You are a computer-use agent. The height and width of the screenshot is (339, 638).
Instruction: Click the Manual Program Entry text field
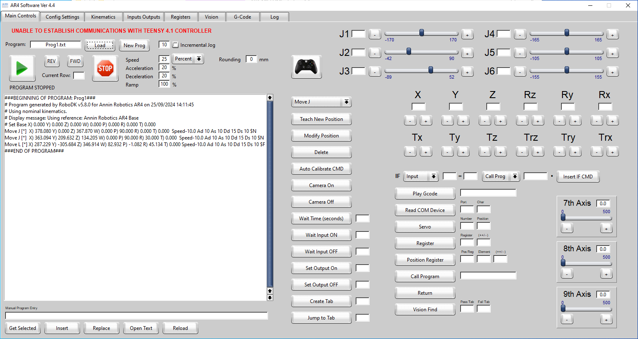[x=136, y=316]
